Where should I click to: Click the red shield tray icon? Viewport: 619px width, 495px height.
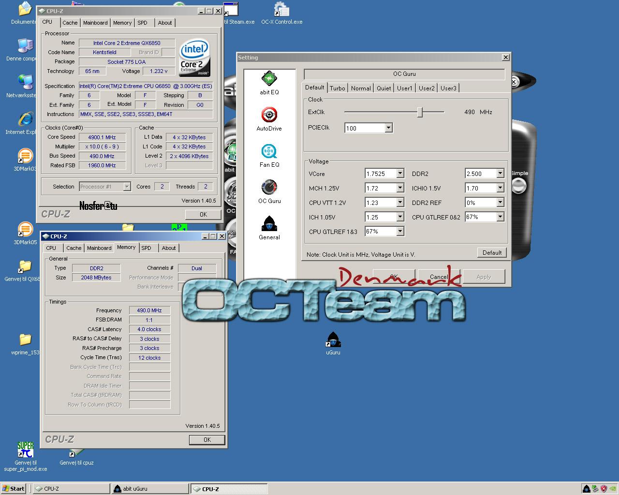[x=604, y=489]
